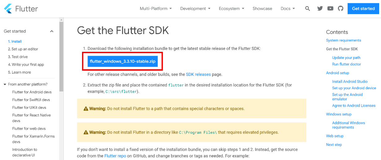Click the warning icon about elevated privileges

click(x=86, y=132)
